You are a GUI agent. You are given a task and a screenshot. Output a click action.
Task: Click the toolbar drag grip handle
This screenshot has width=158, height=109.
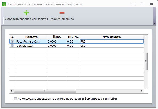click(3, 16)
